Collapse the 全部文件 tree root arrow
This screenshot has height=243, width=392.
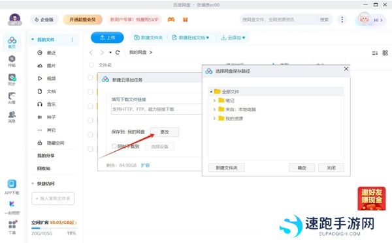[211, 92]
